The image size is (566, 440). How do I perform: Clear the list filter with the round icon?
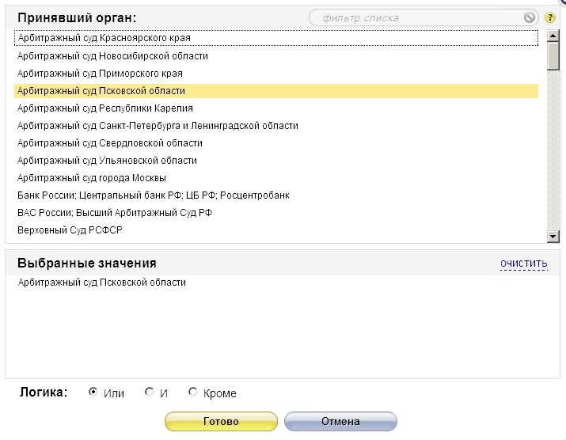[530, 17]
